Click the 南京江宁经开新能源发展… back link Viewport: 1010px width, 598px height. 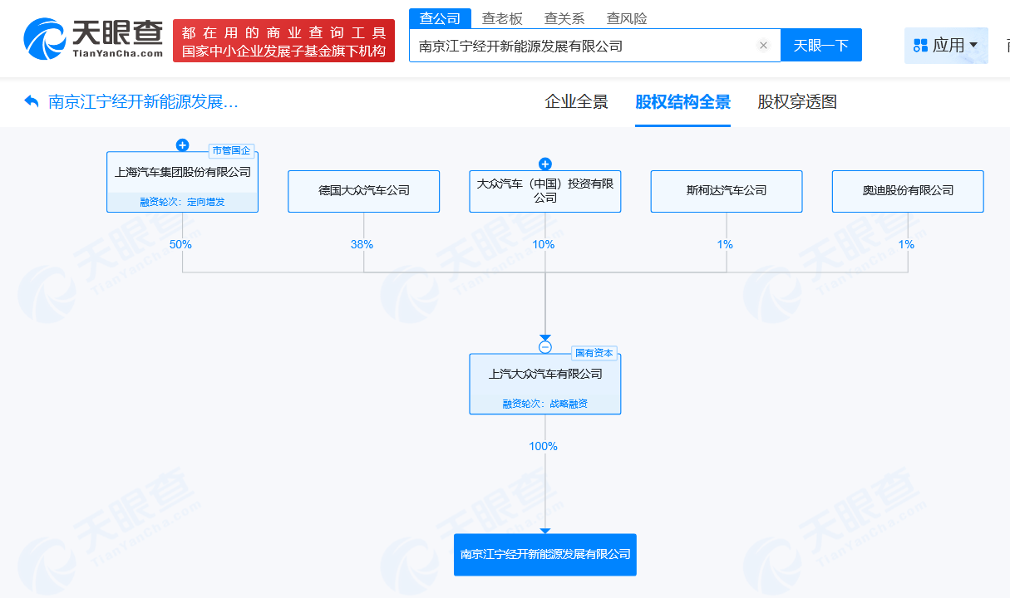pyautogui.click(x=143, y=102)
